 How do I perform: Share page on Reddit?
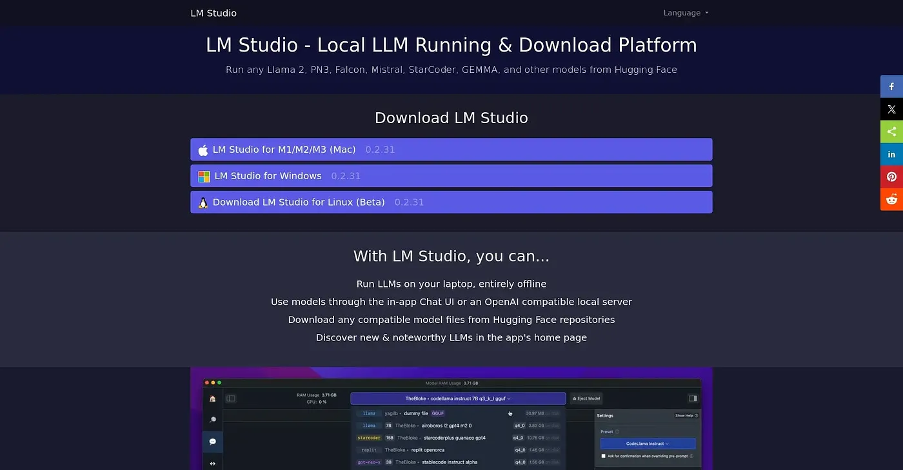[x=891, y=199]
